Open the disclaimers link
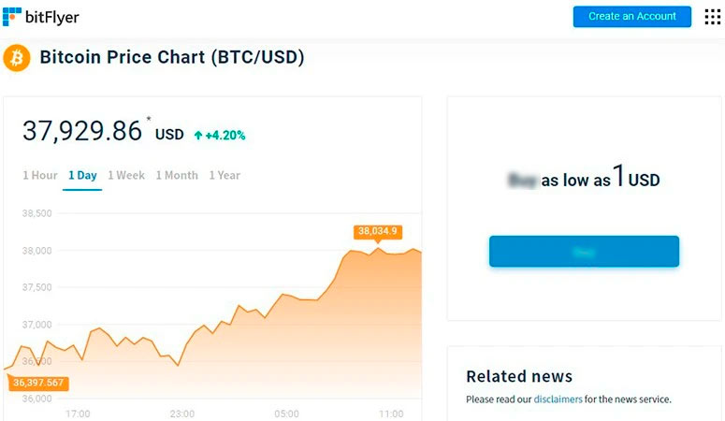 558,399
